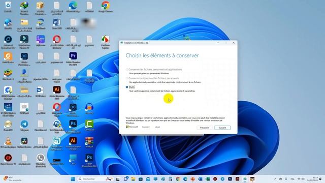The width and height of the screenshot is (325, 183).
Task: Open BlueStacks desktop shortcut
Action: [8, 75]
